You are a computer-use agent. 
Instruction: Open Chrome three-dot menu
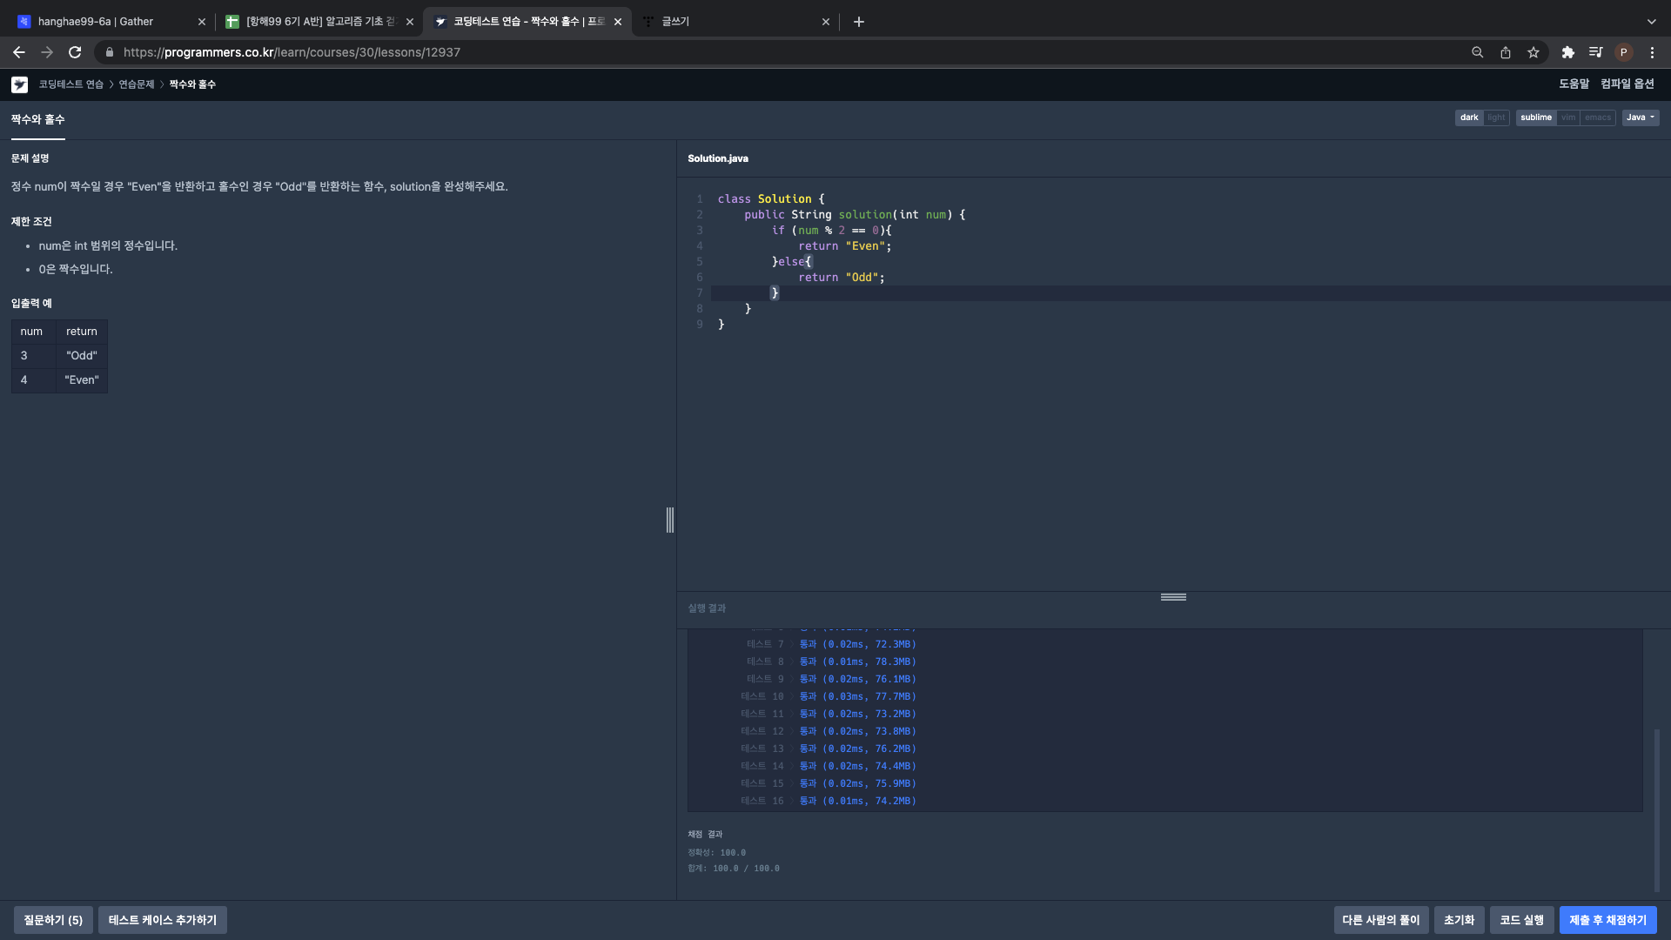tap(1652, 52)
